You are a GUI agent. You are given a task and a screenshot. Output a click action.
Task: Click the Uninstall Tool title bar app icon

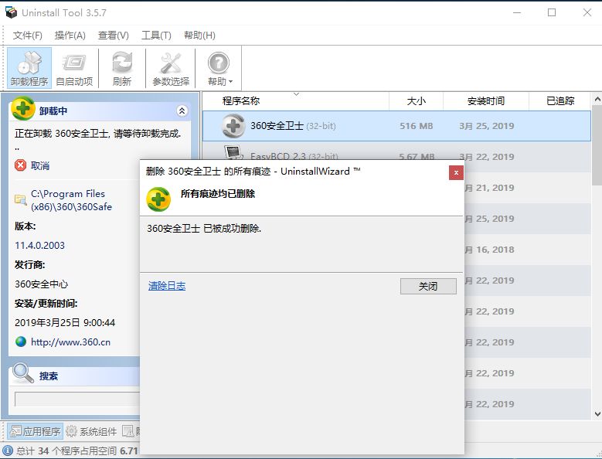11,12
